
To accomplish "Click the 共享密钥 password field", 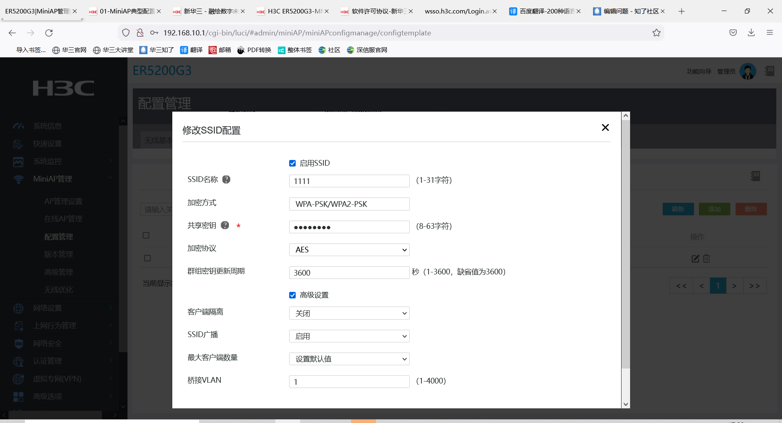I will [349, 227].
